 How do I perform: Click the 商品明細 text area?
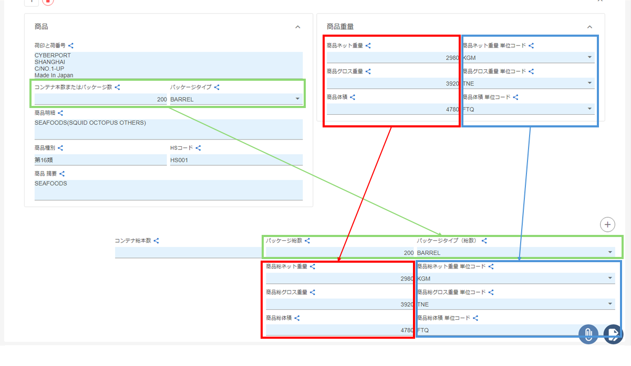coord(168,129)
